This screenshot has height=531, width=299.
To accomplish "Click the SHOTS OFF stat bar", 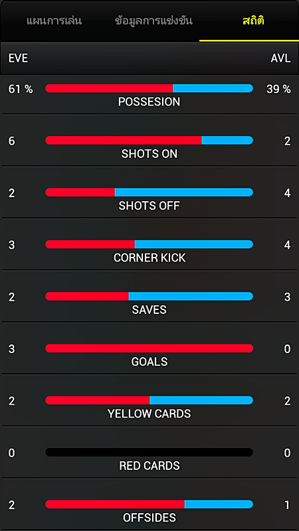I will (x=149, y=192).
